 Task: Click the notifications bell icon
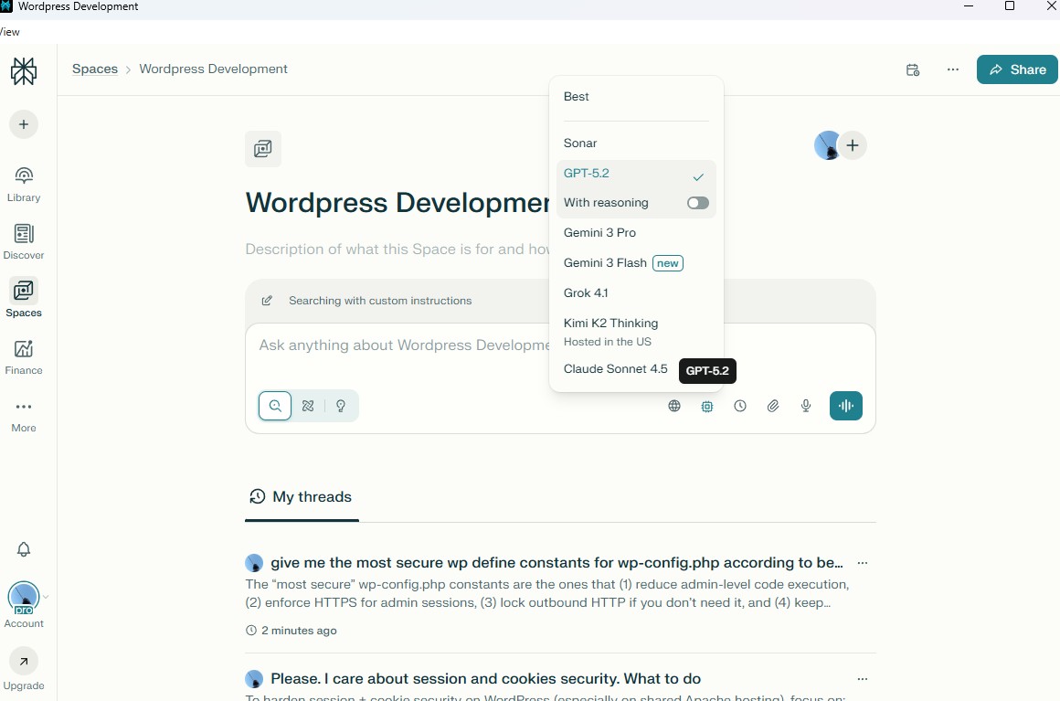pyautogui.click(x=24, y=549)
